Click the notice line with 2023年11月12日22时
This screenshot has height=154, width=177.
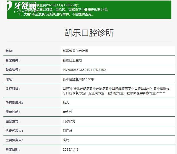coord(49,5)
